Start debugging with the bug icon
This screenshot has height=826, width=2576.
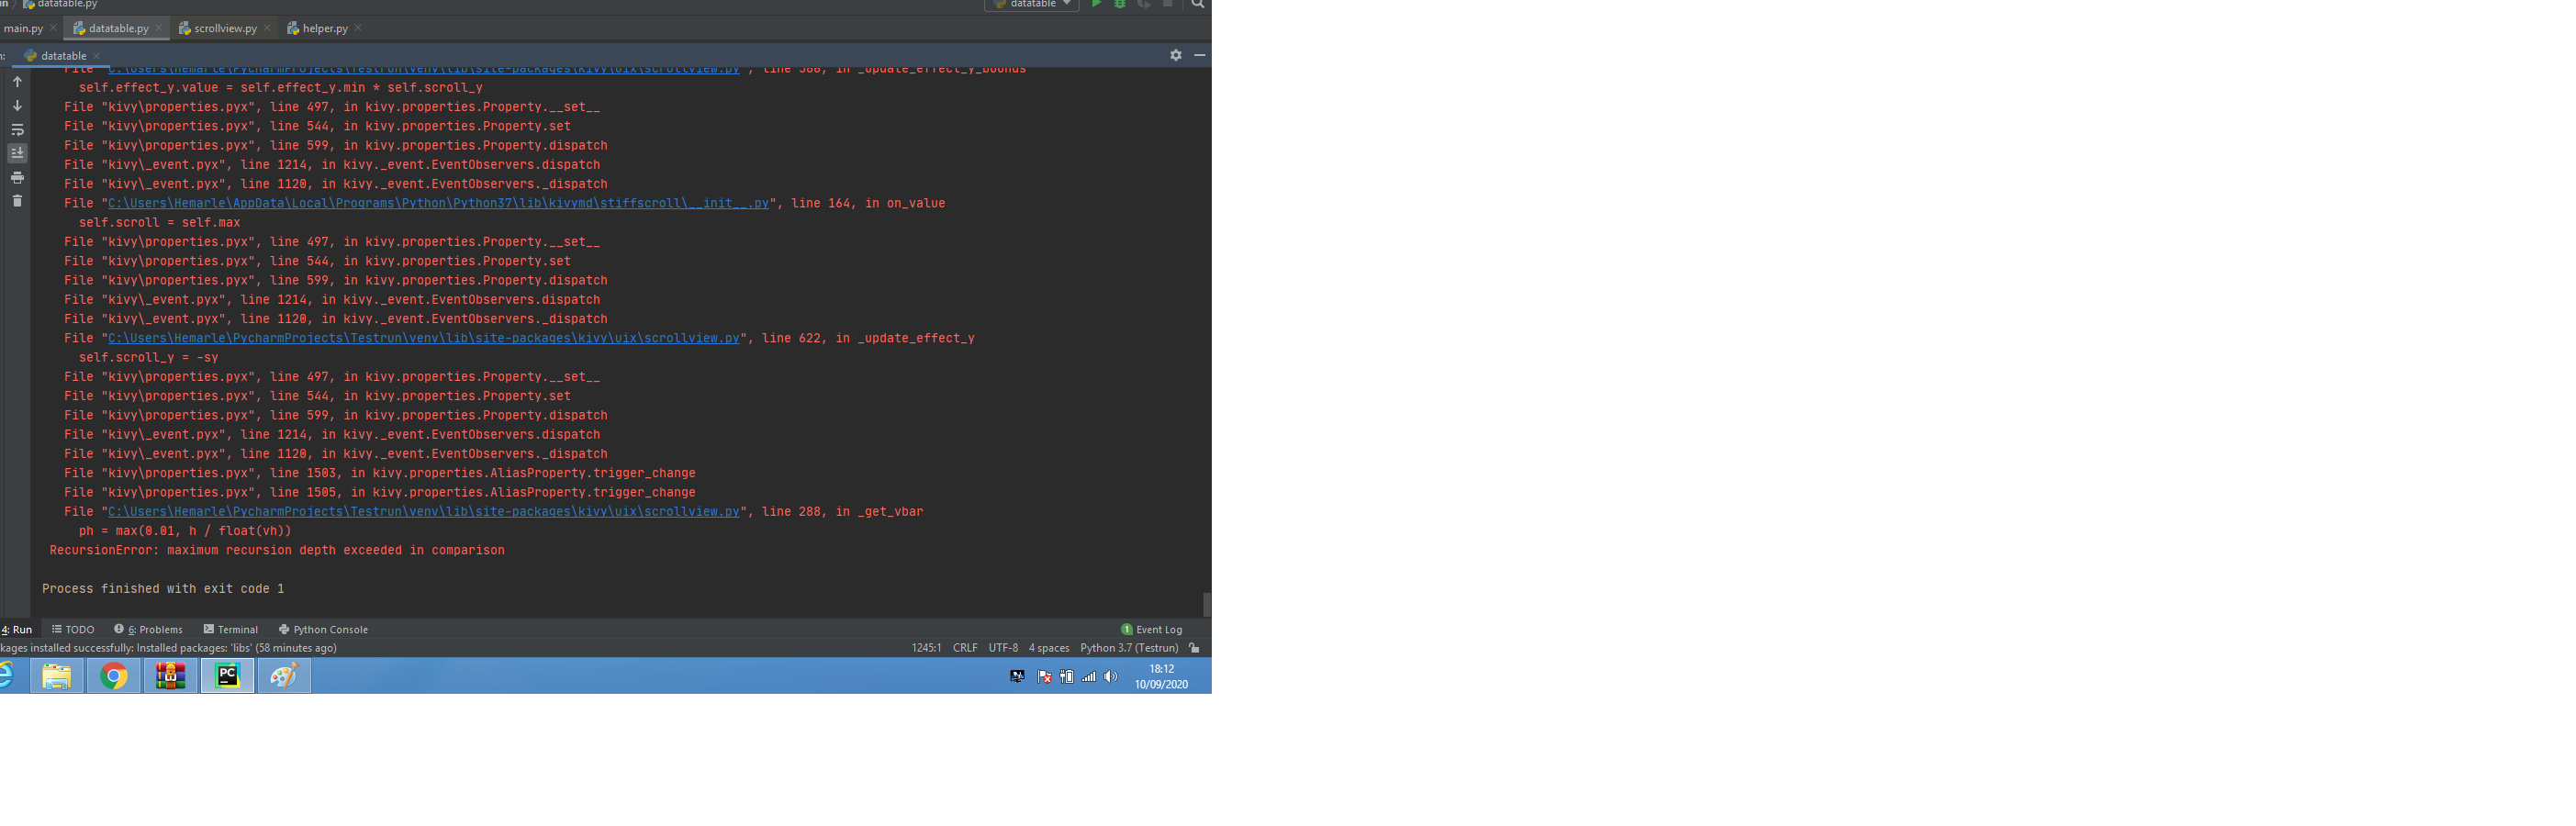coord(1119,5)
